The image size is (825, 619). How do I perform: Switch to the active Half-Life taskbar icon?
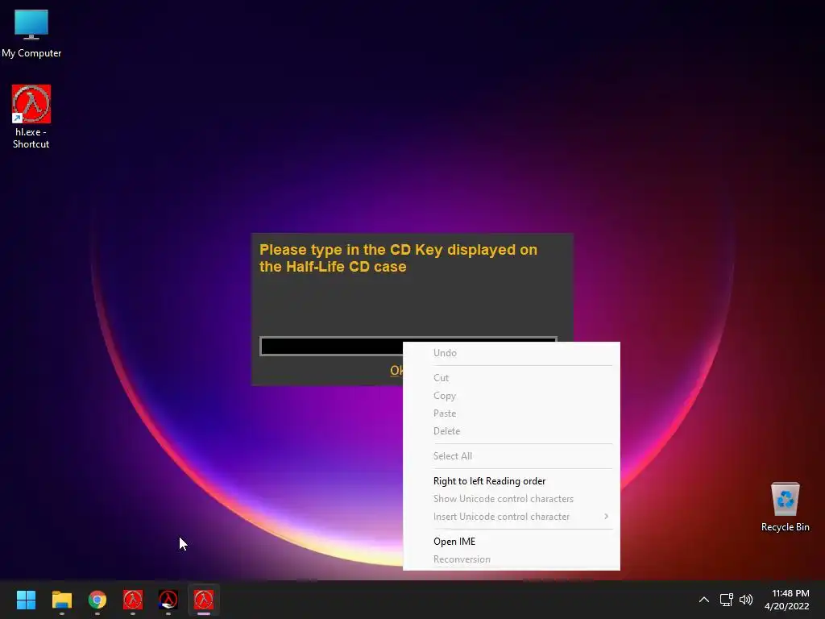(x=204, y=600)
